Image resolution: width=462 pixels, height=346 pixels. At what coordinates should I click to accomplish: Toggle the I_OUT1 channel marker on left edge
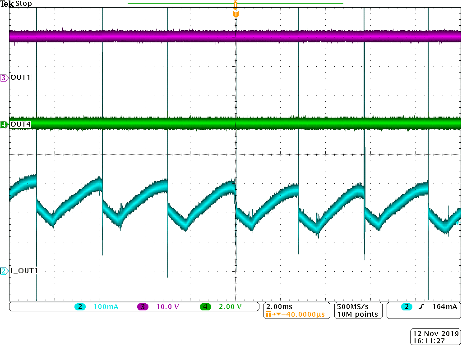[3, 270]
